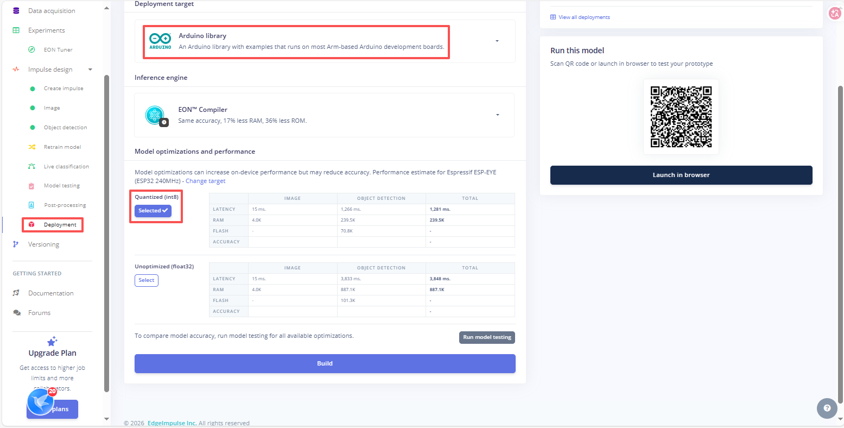Click the unoptimized total latency 3,848 ms.
The image size is (844, 428).
440,279
